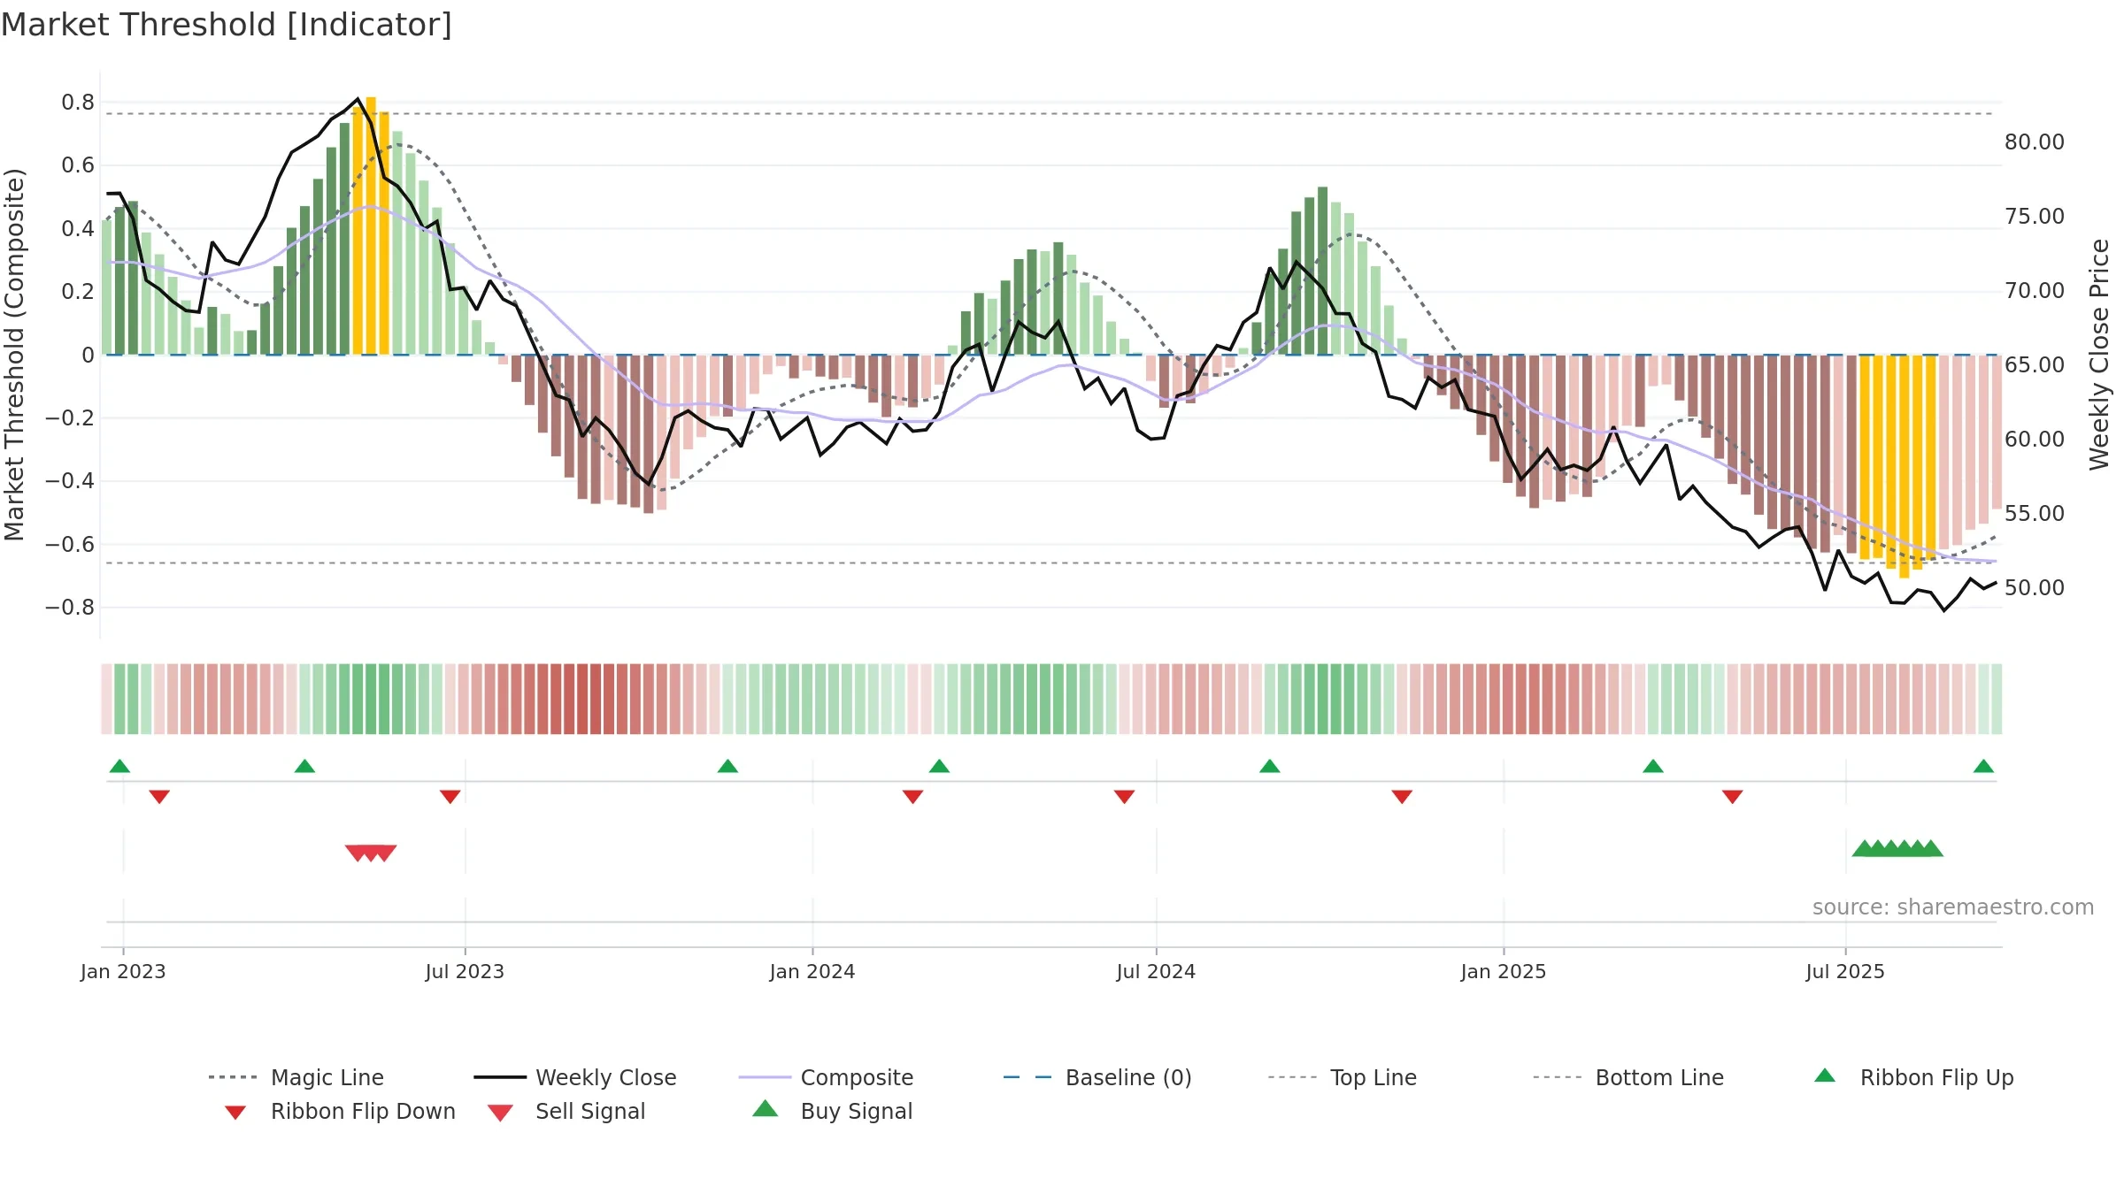Click the Ribbon Flip Up triangle near March 2025

coord(1652,766)
